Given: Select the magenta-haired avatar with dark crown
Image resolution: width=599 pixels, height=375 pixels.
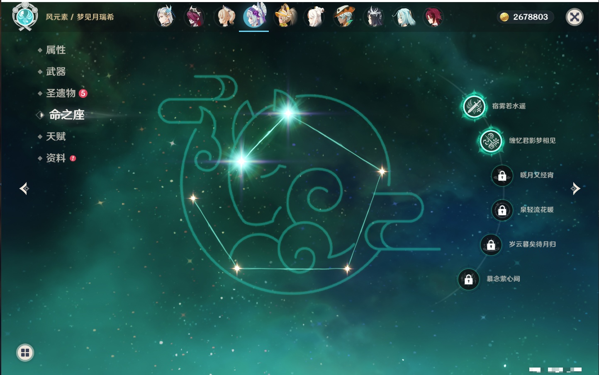Looking at the screenshot, I should 195,17.
